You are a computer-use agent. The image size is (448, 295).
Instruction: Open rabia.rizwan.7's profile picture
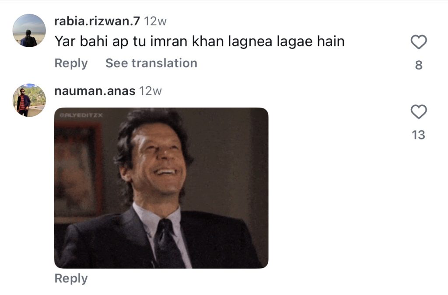(29, 31)
